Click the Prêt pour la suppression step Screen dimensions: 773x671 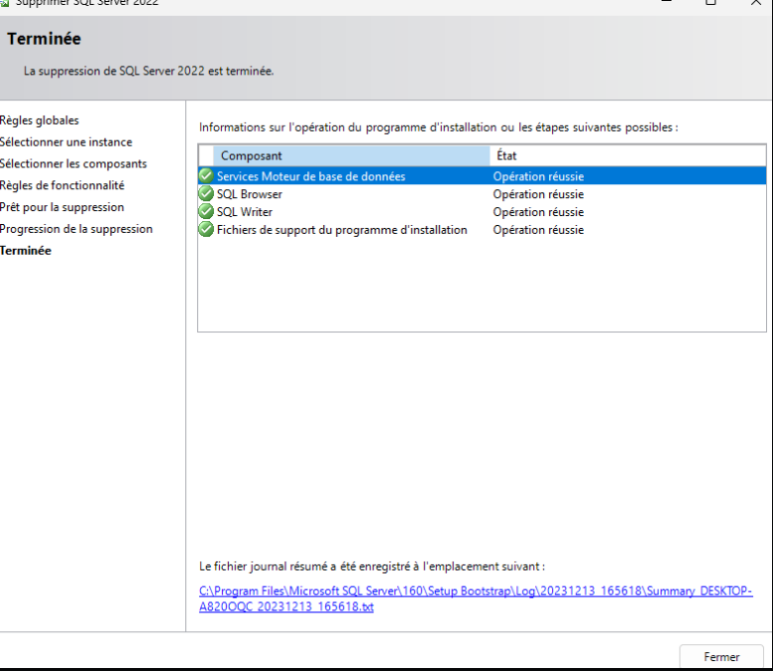62,207
